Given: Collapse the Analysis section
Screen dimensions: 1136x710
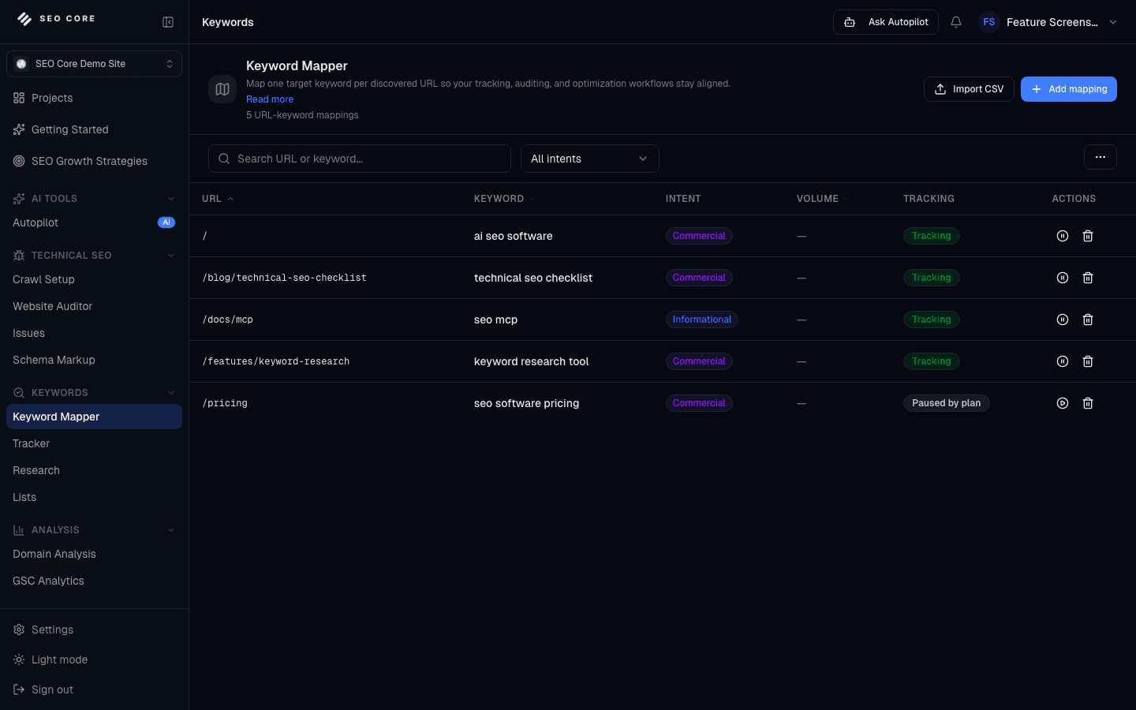Looking at the screenshot, I should (x=171, y=530).
